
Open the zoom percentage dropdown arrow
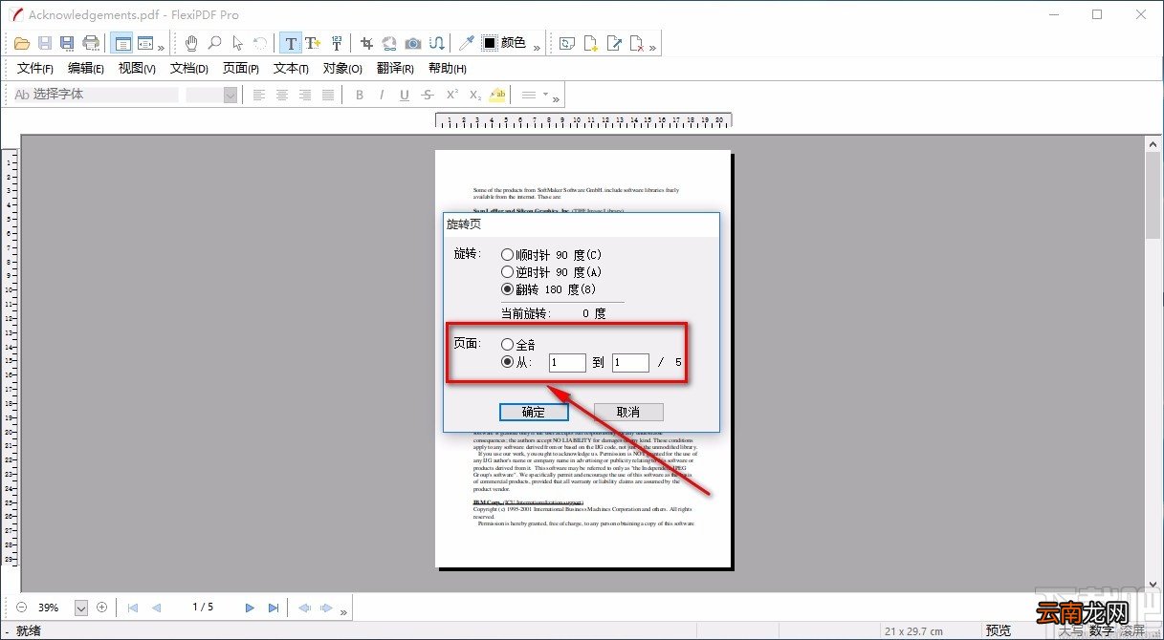pos(81,608)
